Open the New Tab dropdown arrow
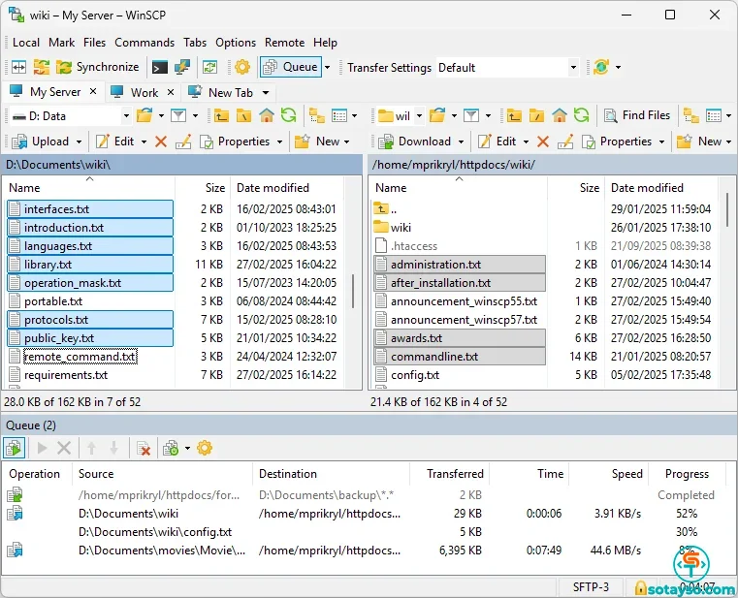This screenshot has height=598, width=738. point(266,93)
